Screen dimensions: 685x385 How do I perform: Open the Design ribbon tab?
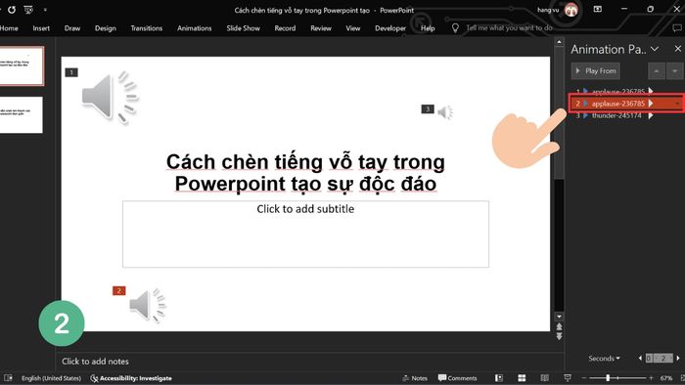[x=106, y=28]
